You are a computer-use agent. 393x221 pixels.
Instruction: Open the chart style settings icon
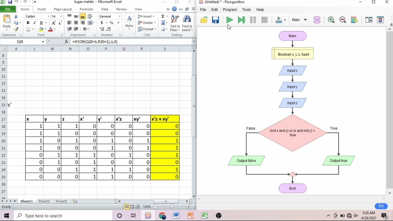coord(354,20)
